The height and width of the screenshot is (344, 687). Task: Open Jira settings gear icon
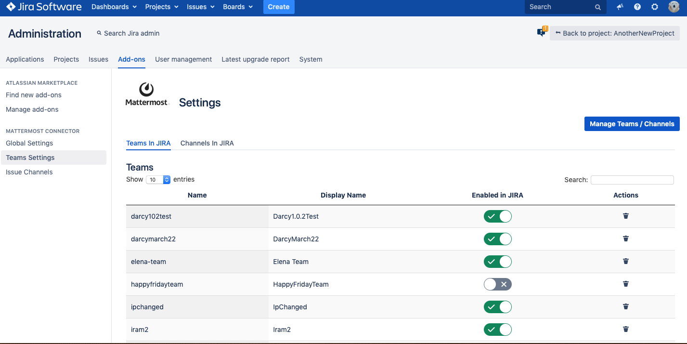(655, 7)
